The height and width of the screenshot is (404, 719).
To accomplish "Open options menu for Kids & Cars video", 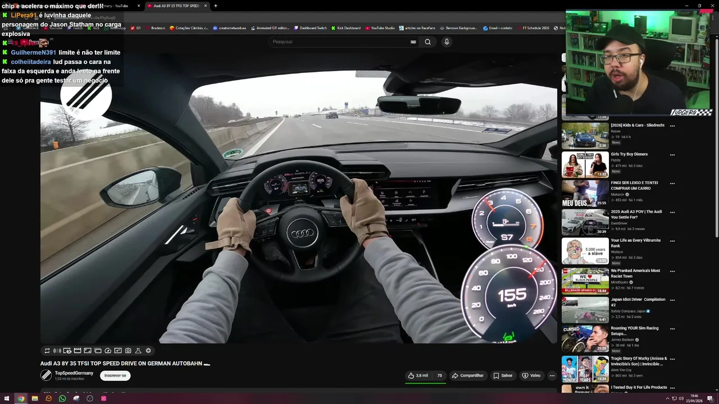I will coord(672,126).
